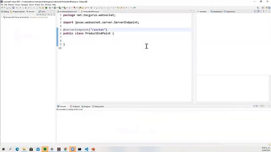271x152 pixels.
Task: Switch to the pom.xml editor tab
Action: (67, 11)
